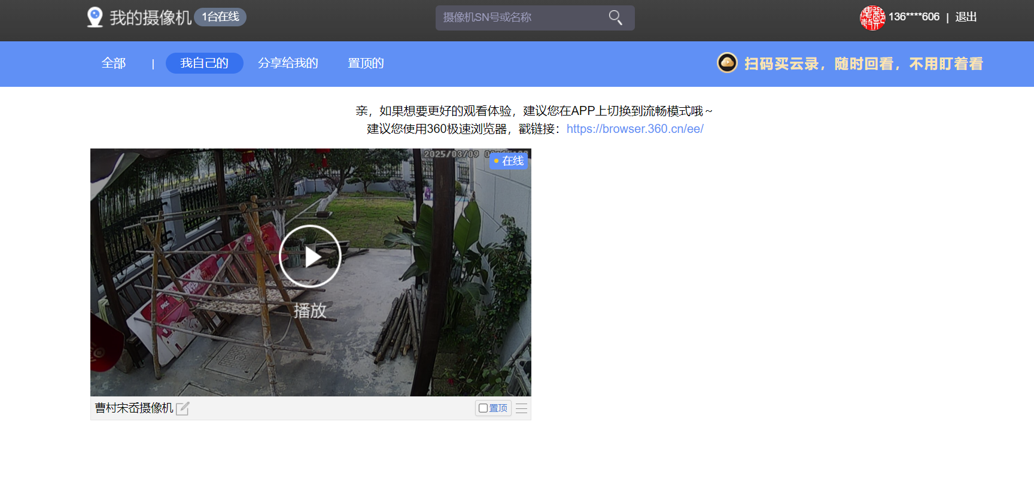Image resolution: width=1034 pixels, height=479 pixels.
Task: Click the 曹村宋岙摄像机 camera name
Action: click(x=134, y=408)
